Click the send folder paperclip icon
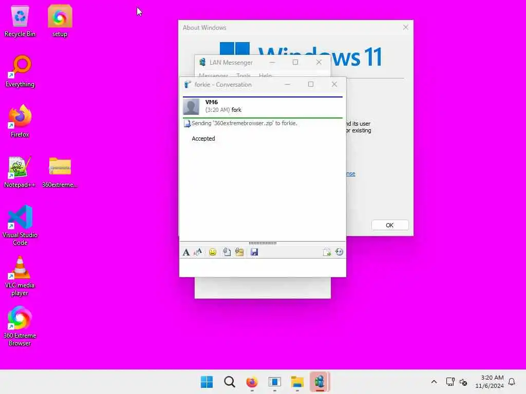This screenshot has height=394, width=526. point(239,252)
